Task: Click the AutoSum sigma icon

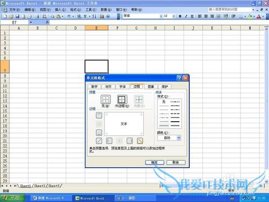Action: (x=85, y=16)
